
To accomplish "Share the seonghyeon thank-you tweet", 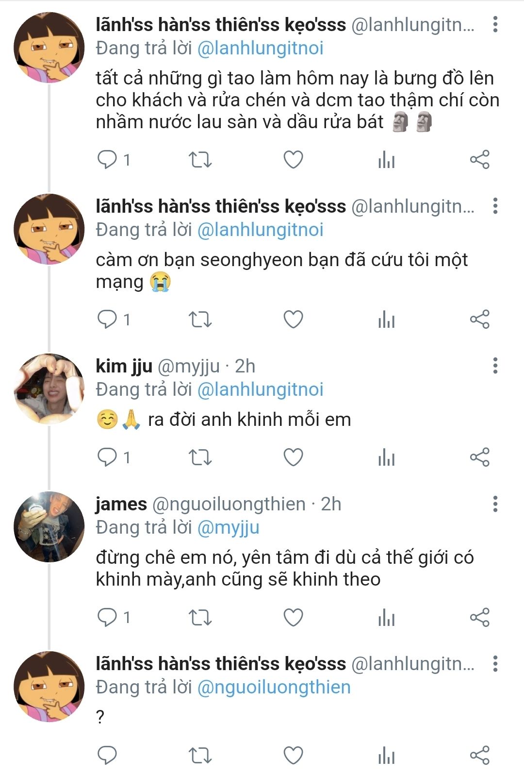I will click(x=480, y=320).
